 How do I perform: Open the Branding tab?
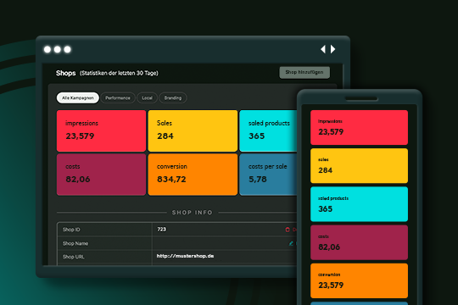173,97
